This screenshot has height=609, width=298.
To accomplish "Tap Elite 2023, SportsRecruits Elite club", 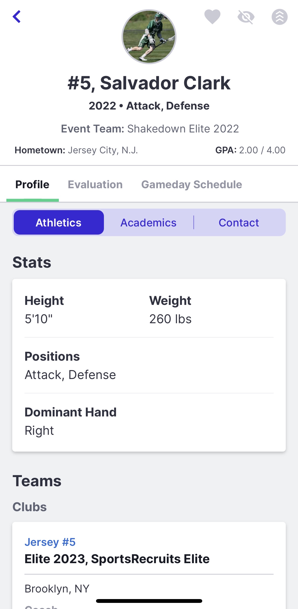I will point(117,559).
